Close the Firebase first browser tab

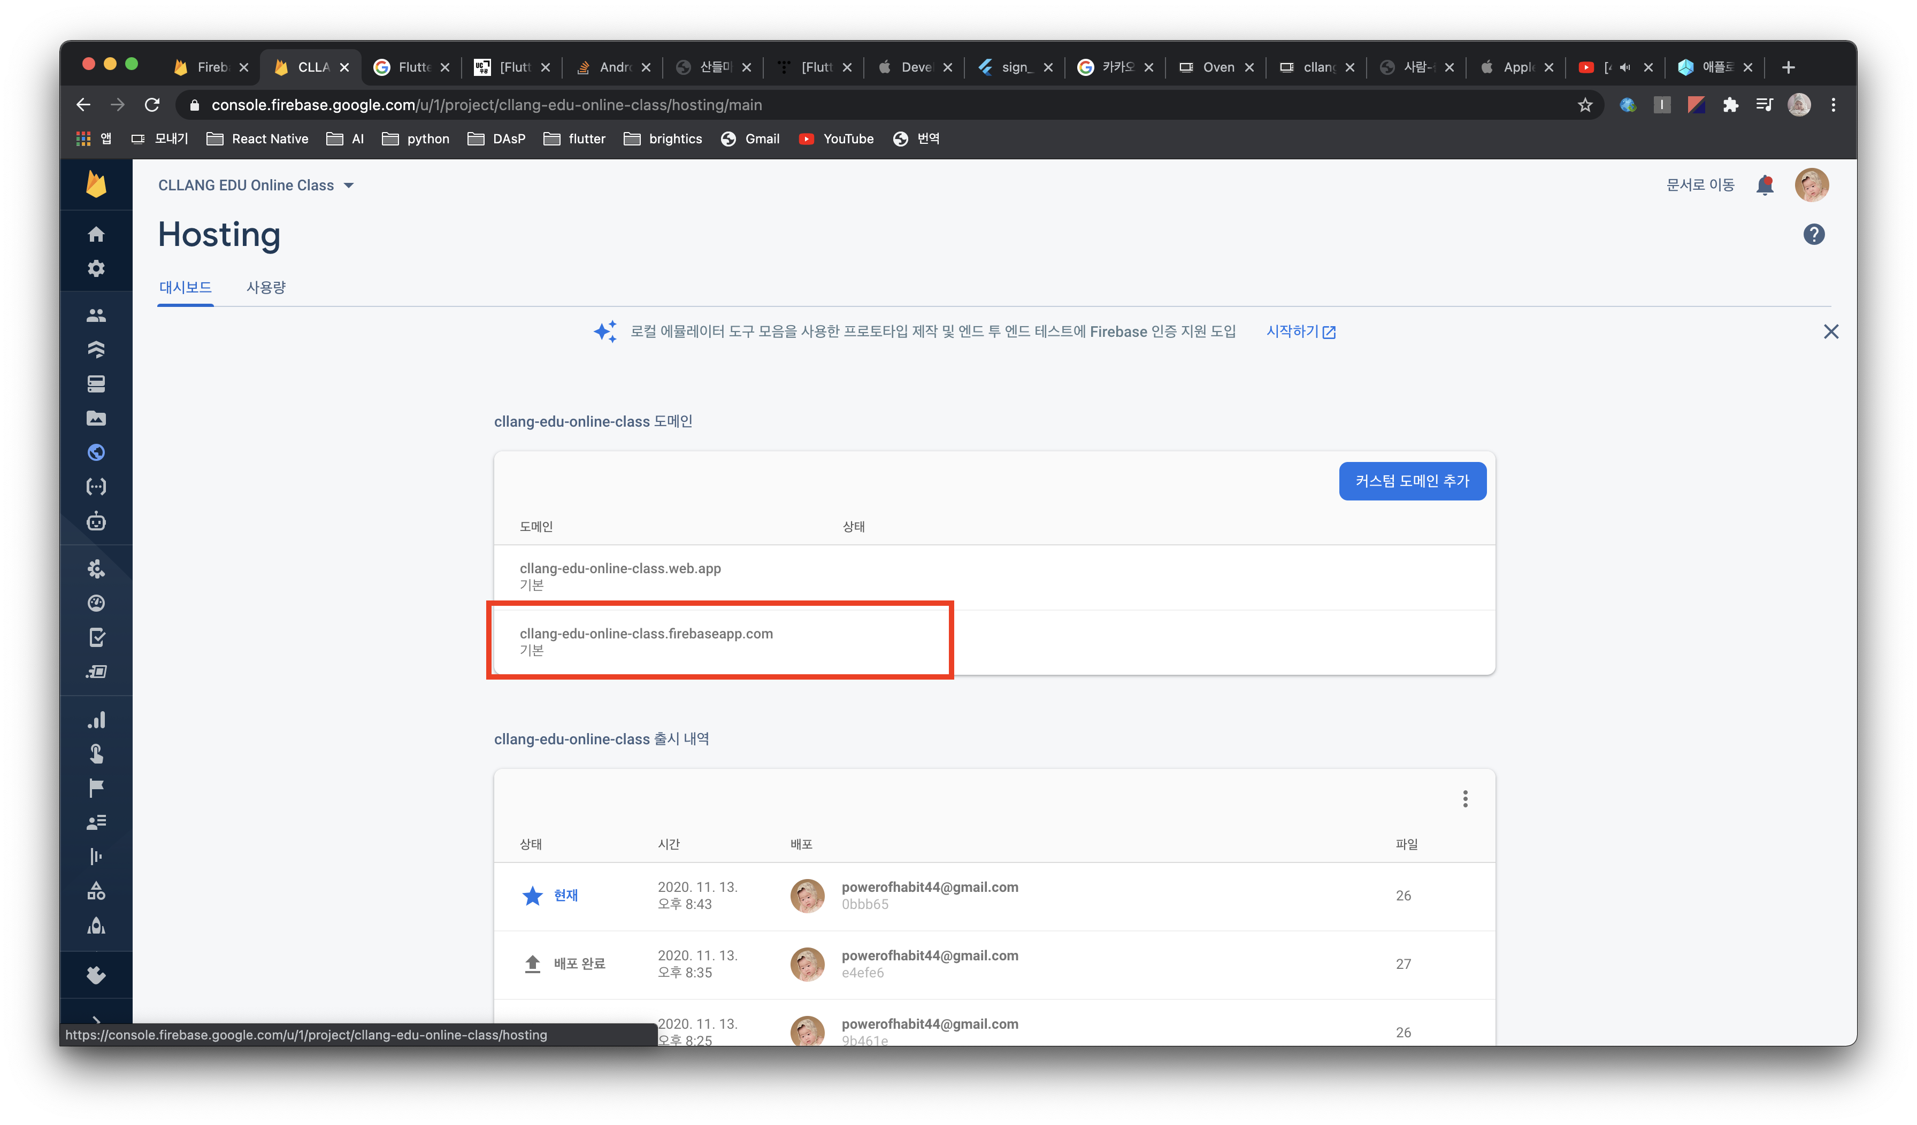pos(243,67)
